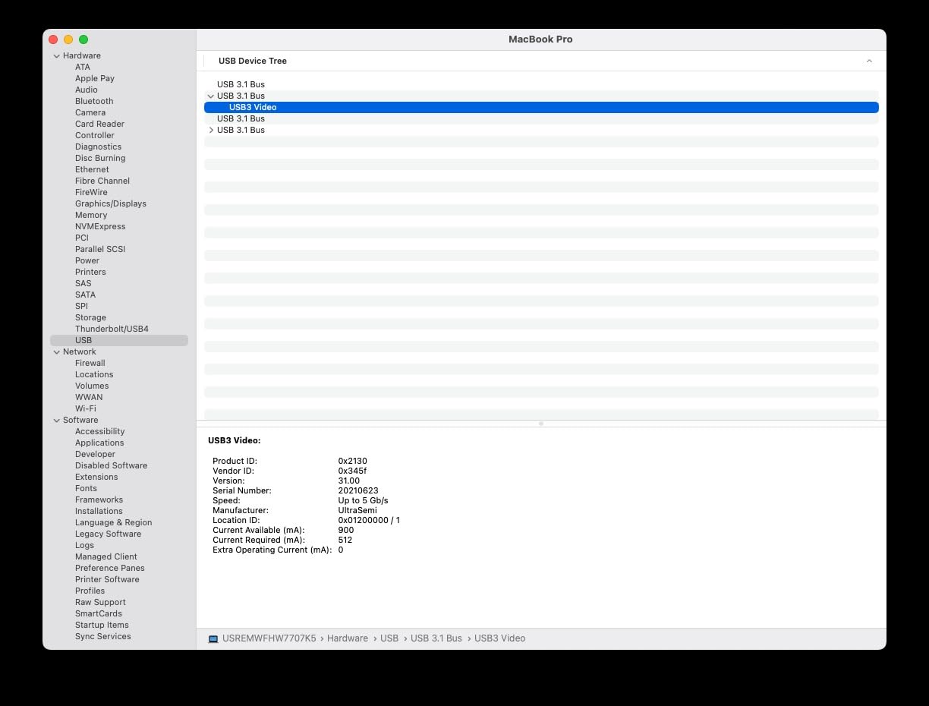Open Graphics/Displays hardware info
The width and height of the screenshot is (929, 706).
point(111,203)
